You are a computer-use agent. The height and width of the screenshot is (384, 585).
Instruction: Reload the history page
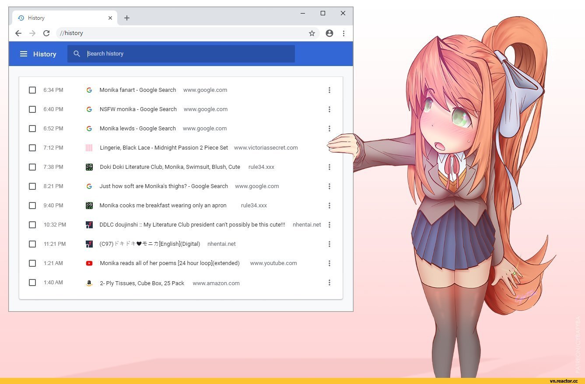[46, 33]
